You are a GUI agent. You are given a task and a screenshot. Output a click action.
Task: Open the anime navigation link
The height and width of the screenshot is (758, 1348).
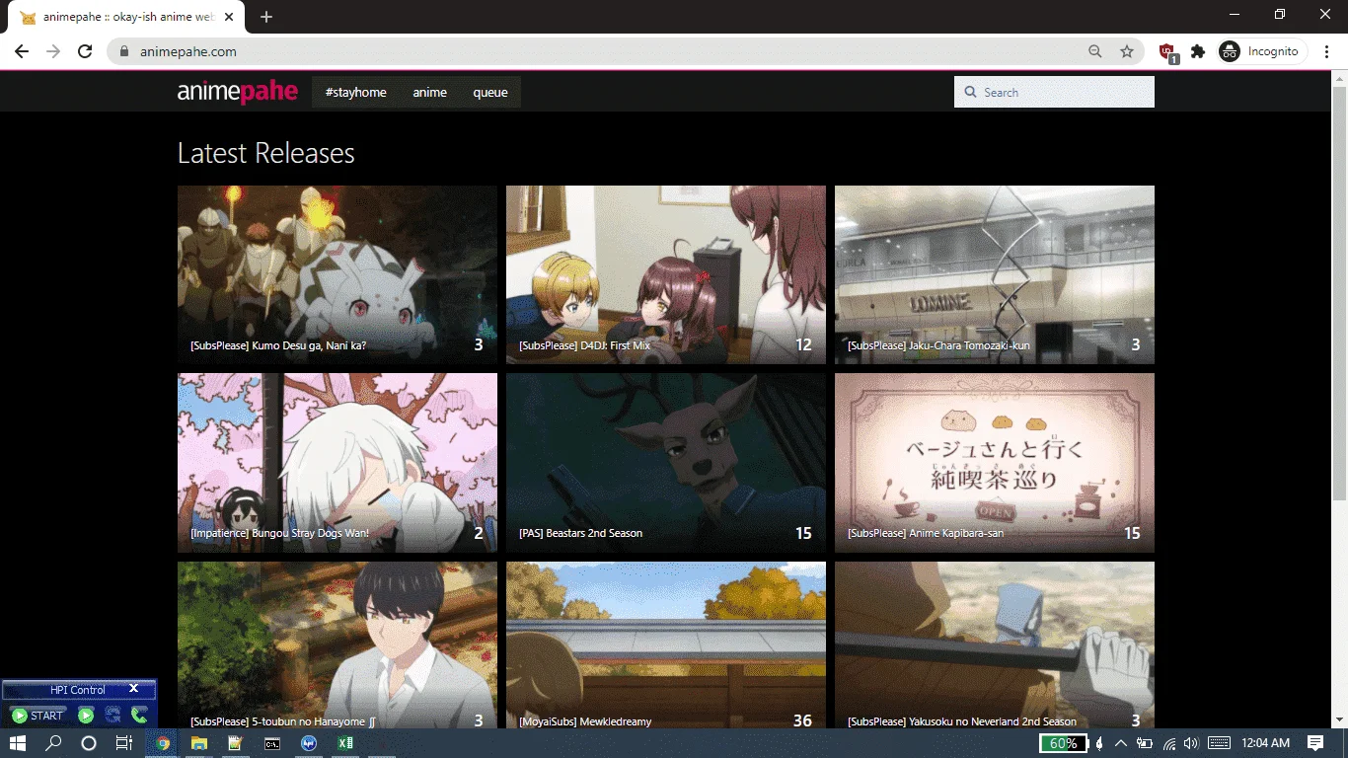click(x=429, y=92)
